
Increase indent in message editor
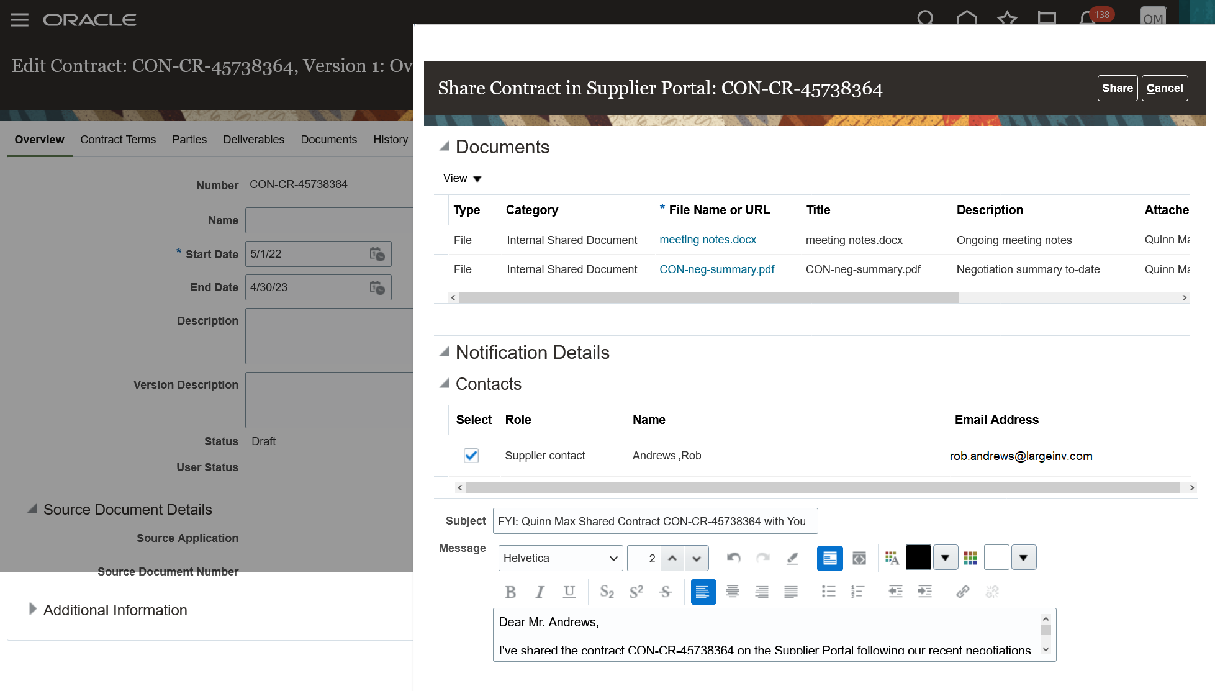pos(924,592)
